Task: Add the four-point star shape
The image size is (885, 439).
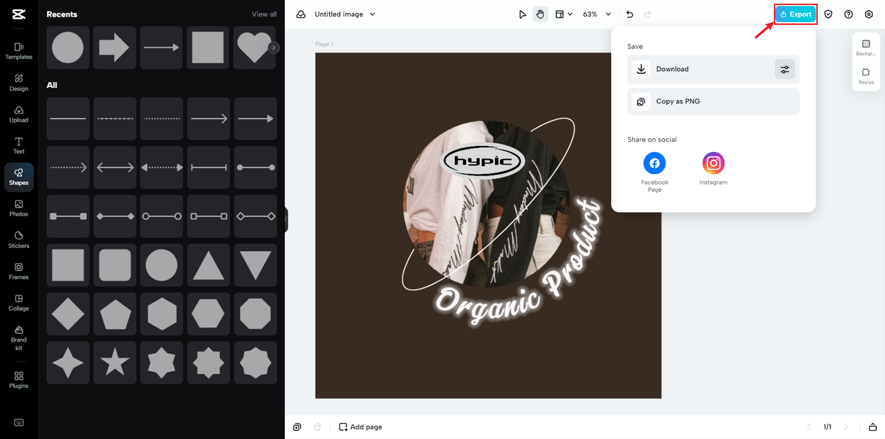Action: coord(68,362)
